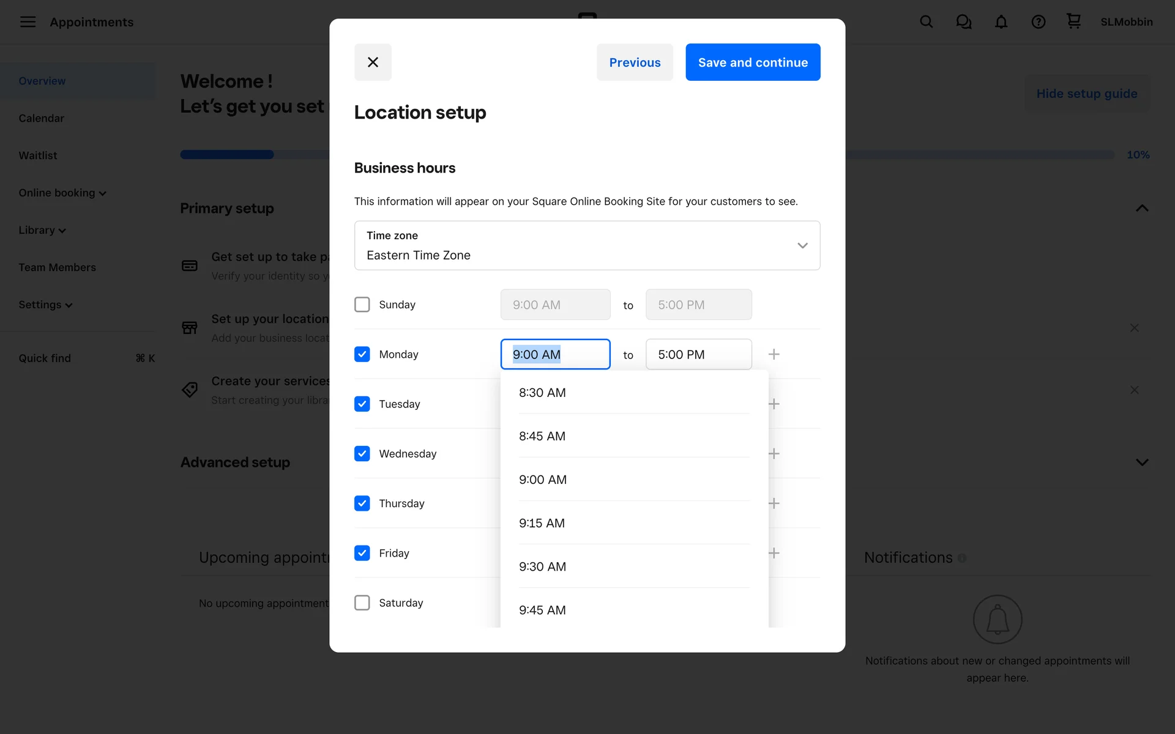Screen dimensions: 1175x734
Task: Uncheck the Monday checkbox
Action: (x=362, y=354)
